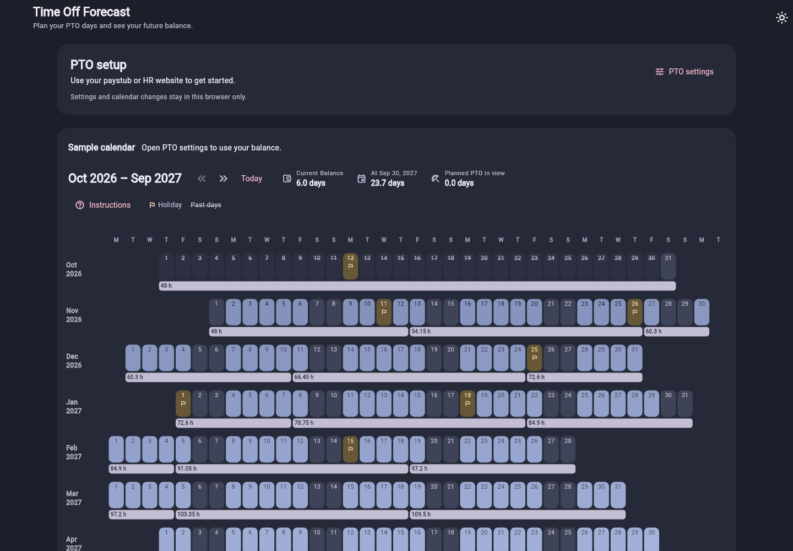The width and height of the screenshot is (793, 551).
Task: Click the 23.7 days projected balance value
Action: [x=388, y=183]
